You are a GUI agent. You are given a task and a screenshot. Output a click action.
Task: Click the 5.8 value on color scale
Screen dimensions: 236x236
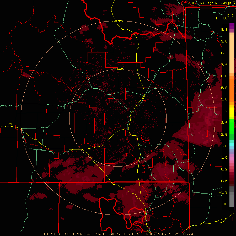[x=224, y=88]
